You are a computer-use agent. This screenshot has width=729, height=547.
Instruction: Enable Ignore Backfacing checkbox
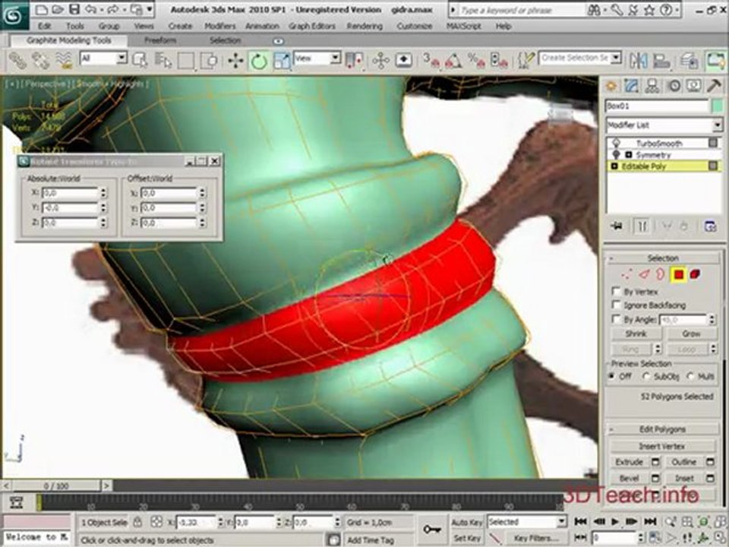pos(616,305)
